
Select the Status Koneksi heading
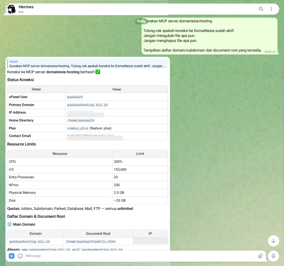(x=20, y=80)
